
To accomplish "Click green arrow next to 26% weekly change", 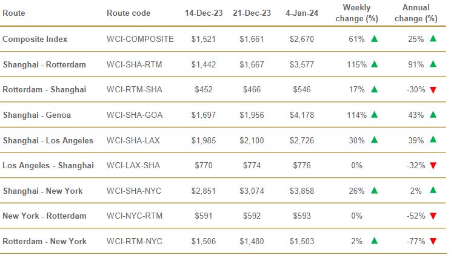I will pos(374,190).
